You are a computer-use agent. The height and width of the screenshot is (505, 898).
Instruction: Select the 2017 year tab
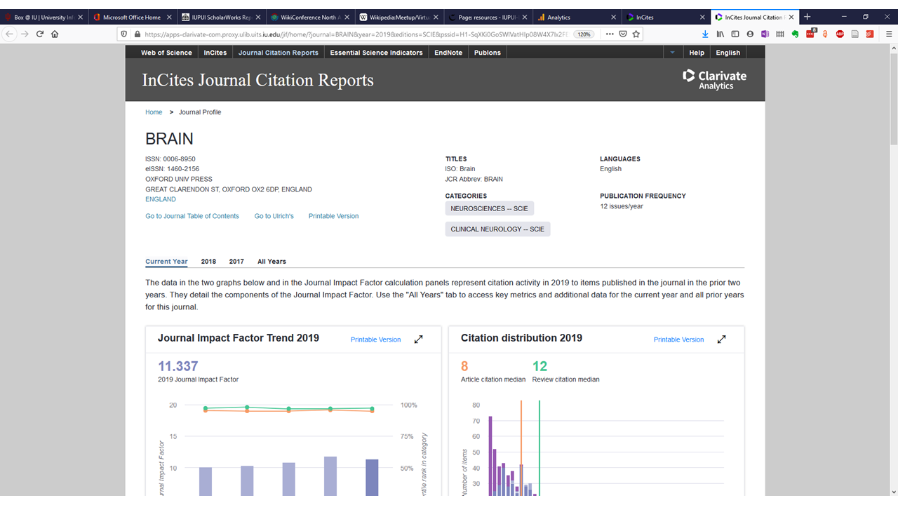[236, 262]
